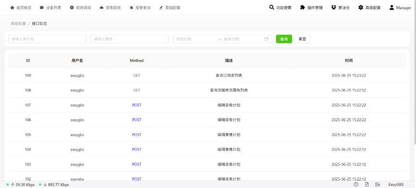
Task: Click POST method in row 103
Action: (137, 164)
